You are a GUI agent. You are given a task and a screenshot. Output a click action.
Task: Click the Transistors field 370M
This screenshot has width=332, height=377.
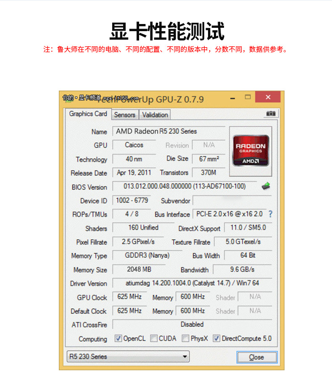209,173
